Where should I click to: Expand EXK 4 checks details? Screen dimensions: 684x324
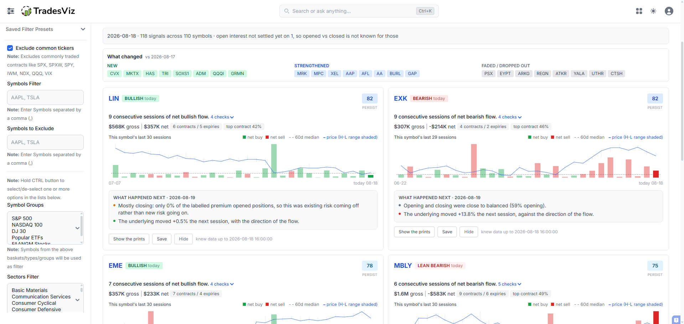(x=510, y=117)
